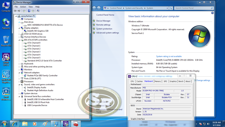Click the Search Control Panel field
Image resolution: width=225 pixels, height=127 pixels.
tap(194, 8)
